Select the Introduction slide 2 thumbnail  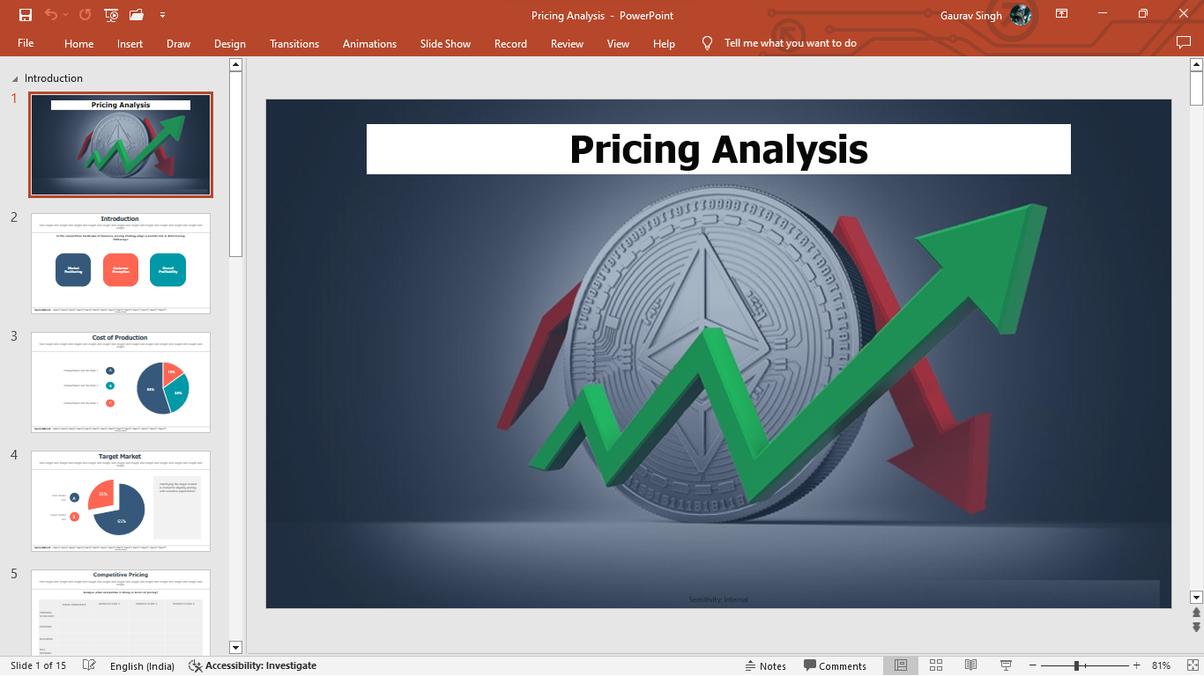(x=121, y=263)
